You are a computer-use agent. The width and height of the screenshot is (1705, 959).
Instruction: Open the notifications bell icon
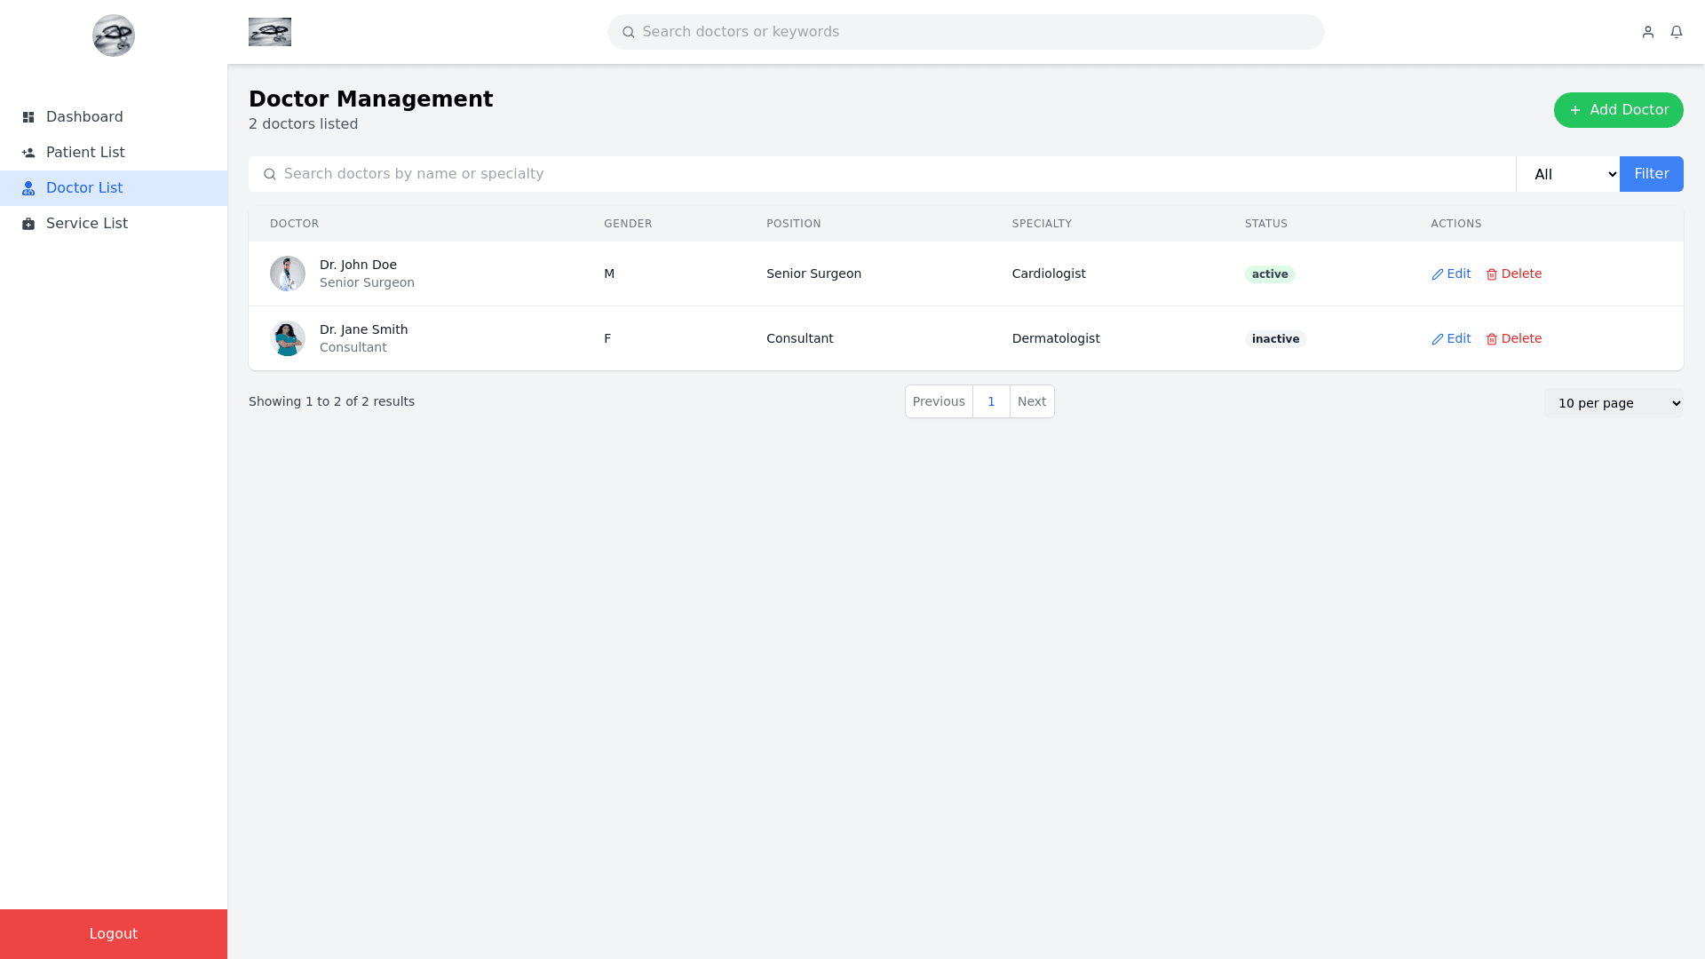coord(1677,32)
